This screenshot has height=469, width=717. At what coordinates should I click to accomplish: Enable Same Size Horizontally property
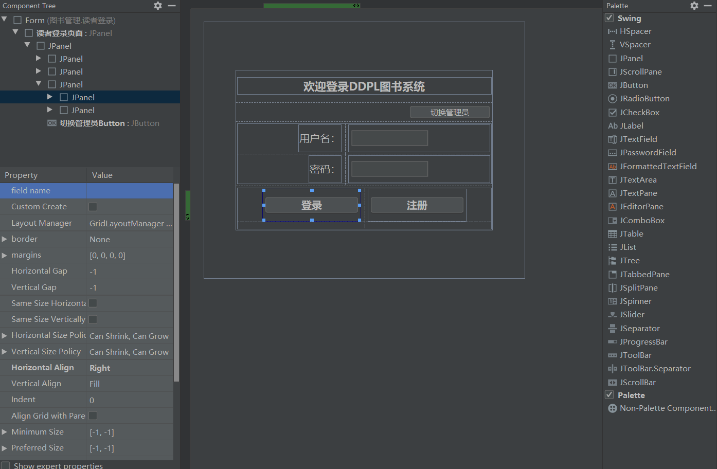point(93,303)
